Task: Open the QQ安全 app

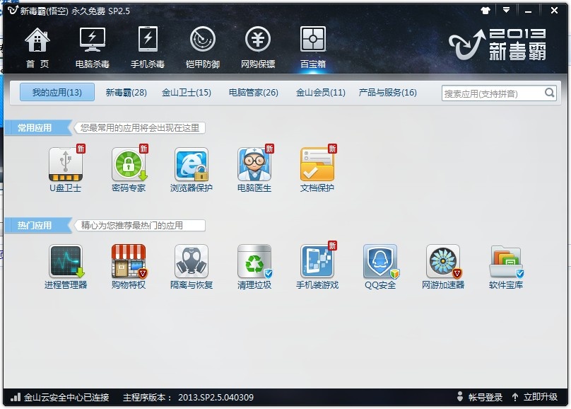Action: (x=380, y=262)
